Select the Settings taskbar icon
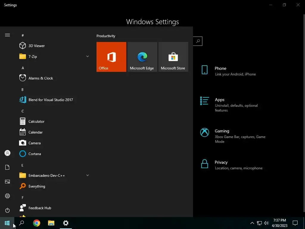Image resolution: width=305 pixels, height=229 pixels. pos(66,223)
